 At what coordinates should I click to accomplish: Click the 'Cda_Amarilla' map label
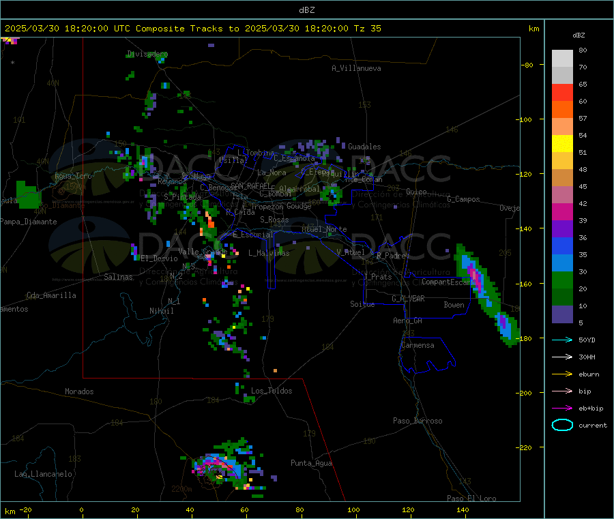pyautogui.click(x=51, y=295)
